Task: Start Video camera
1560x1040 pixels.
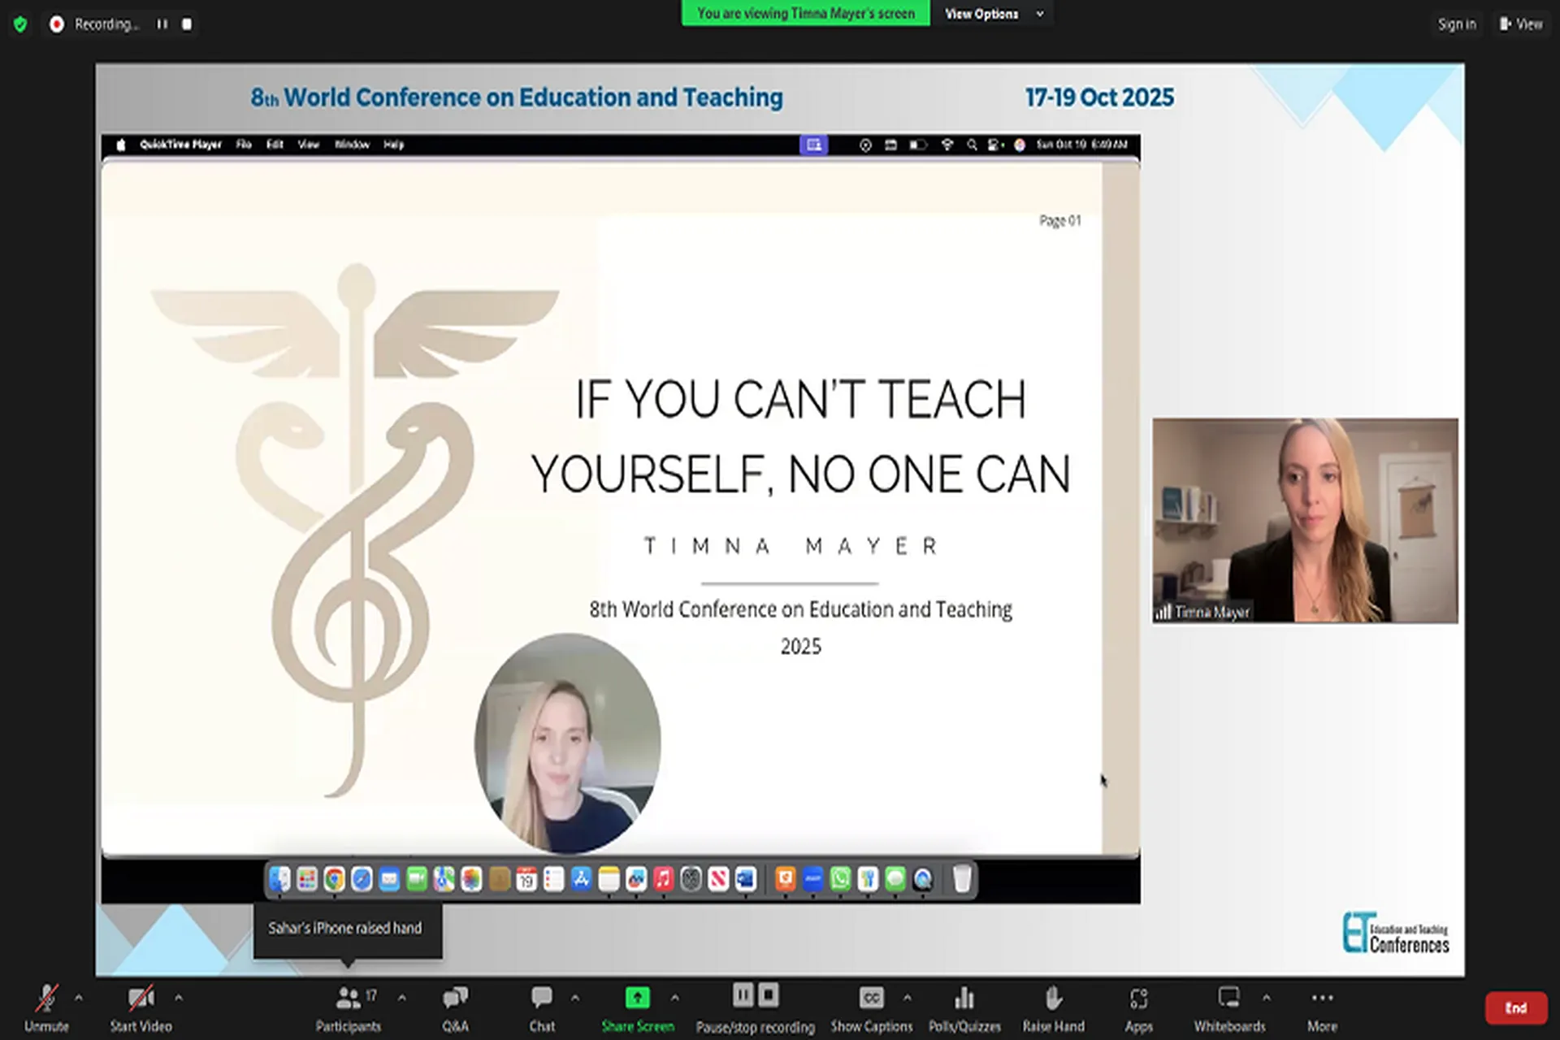Action: pos(141,1007)
